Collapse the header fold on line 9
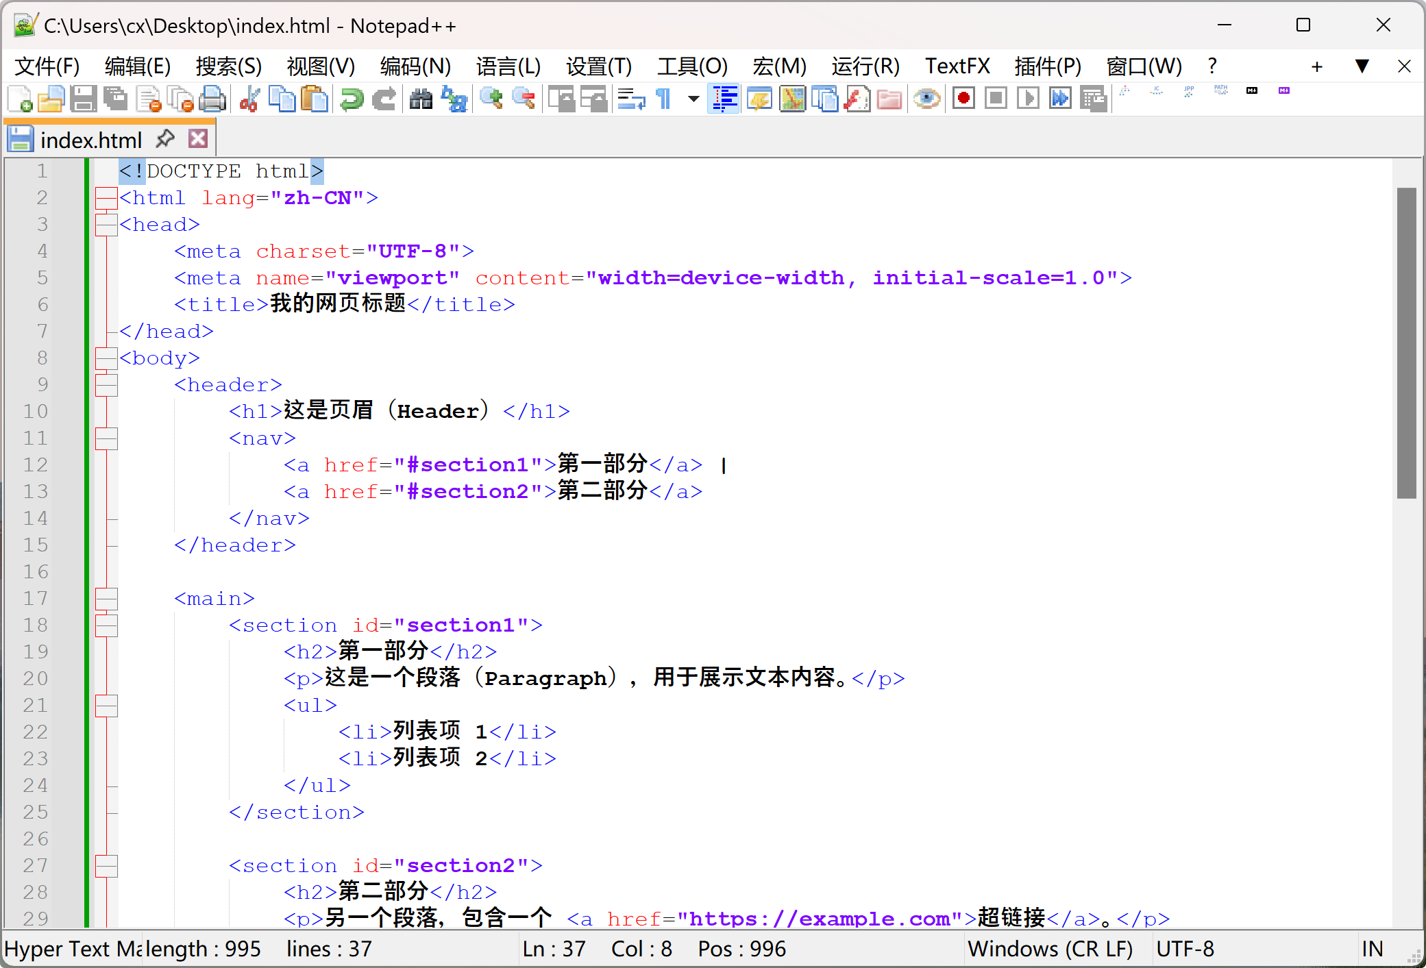Screen dimensions: 1426x968 click(x=106, y=384)
